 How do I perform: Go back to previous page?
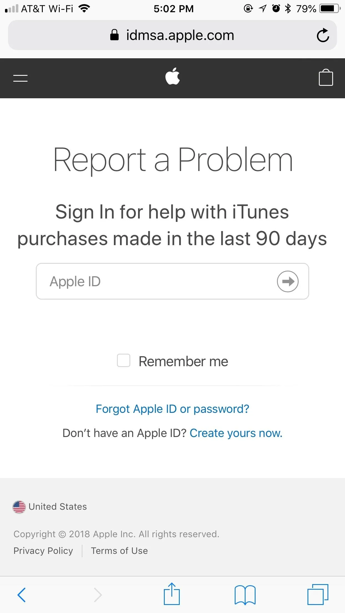click(22, 595)
